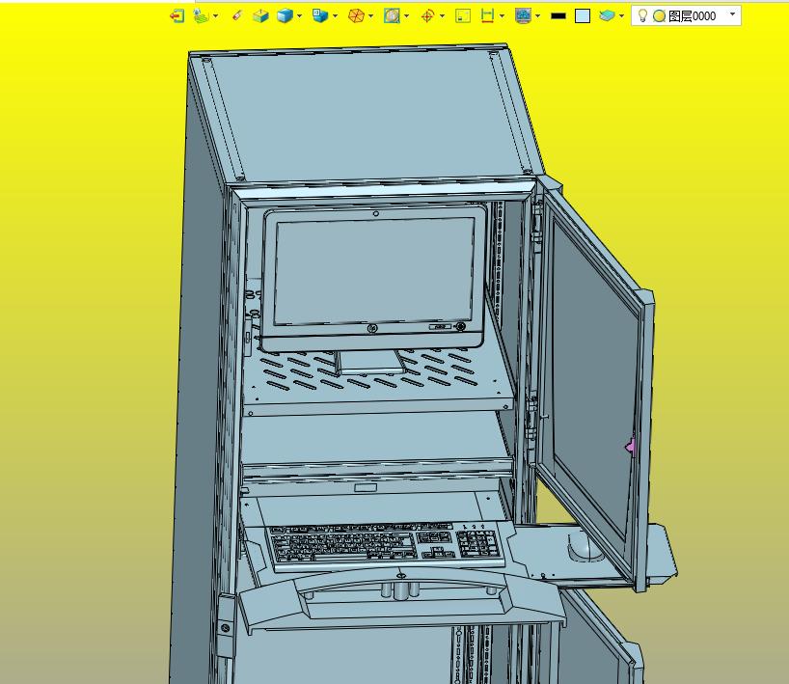Select the shaded blue cube display icon
Viewport: 789px width, 684px height.
pyautogui.click(x=285, y=16)
